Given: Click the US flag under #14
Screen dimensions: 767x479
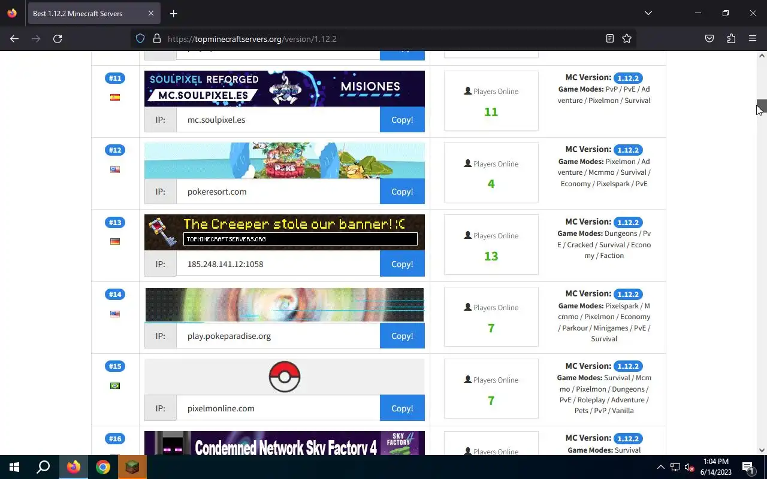Looking at the screenshot, I should tap(115, 314).
